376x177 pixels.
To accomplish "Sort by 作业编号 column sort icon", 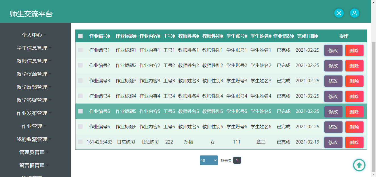I will point(109,36).
